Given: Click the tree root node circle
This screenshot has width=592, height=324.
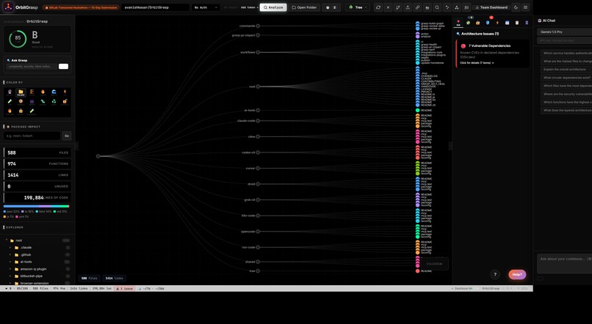Looking at the screenshot, I should click(98, 156).
